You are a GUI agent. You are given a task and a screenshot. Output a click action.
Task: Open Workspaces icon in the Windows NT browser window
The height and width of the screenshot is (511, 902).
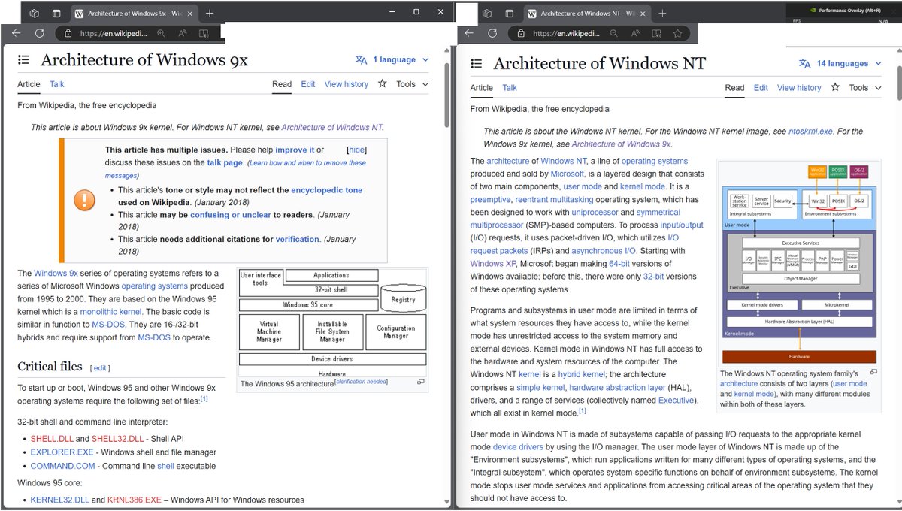[x=487, y=13]
